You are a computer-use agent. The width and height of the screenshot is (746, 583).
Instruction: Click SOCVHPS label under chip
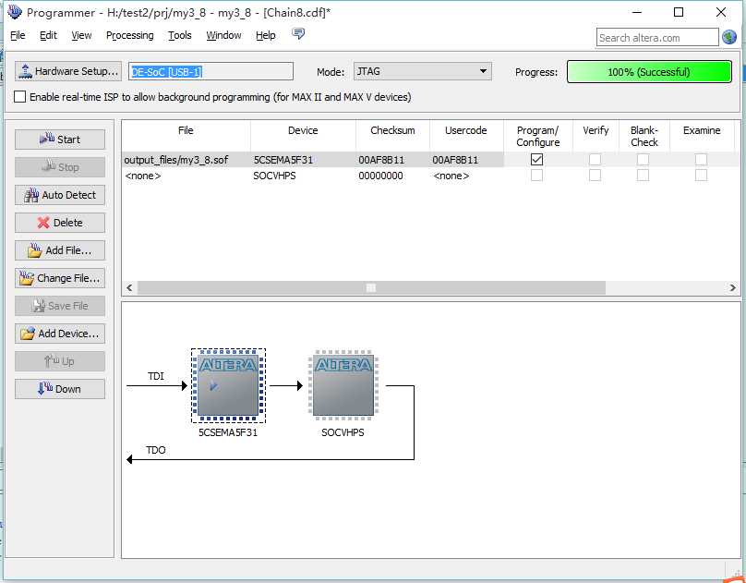tap(343, 432)
